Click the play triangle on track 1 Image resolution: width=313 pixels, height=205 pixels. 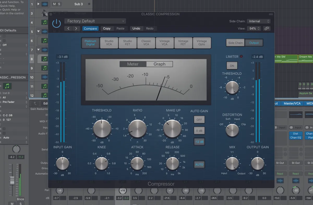pos(39,4)
